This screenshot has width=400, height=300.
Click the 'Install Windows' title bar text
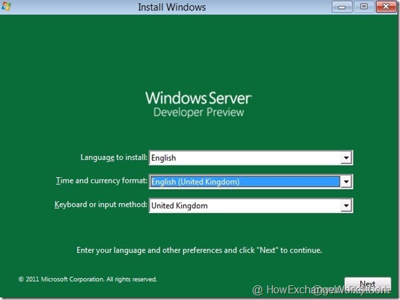pos(172,7)
